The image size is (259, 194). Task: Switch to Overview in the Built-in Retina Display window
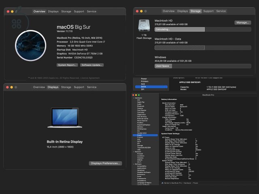39,87
